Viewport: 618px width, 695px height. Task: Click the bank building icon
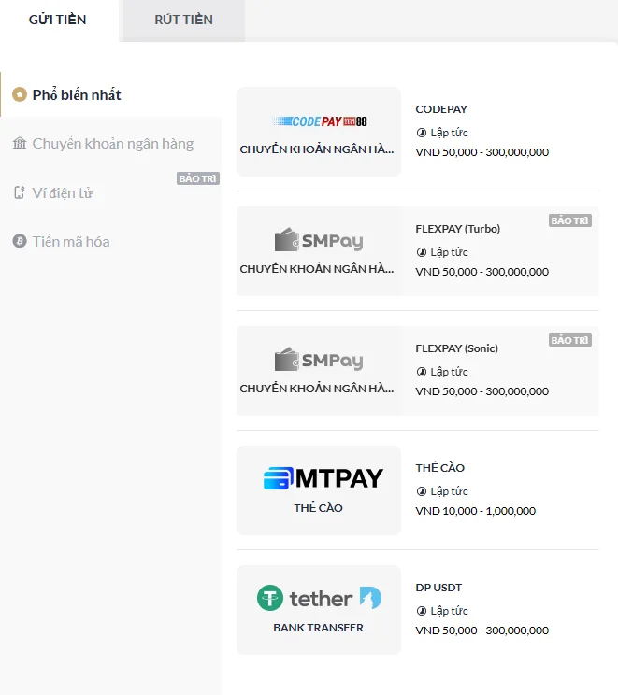tap(20, 143)
